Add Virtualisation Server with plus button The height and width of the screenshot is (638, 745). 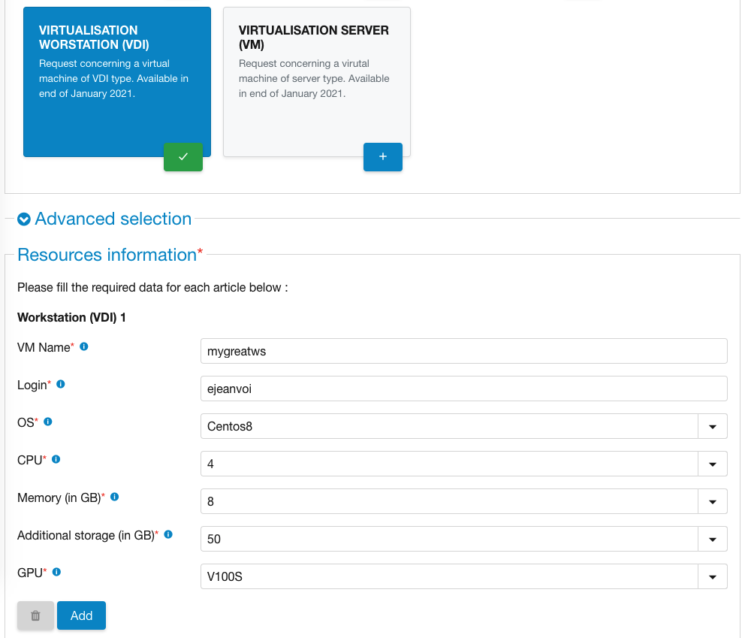[x=383, y=156]
